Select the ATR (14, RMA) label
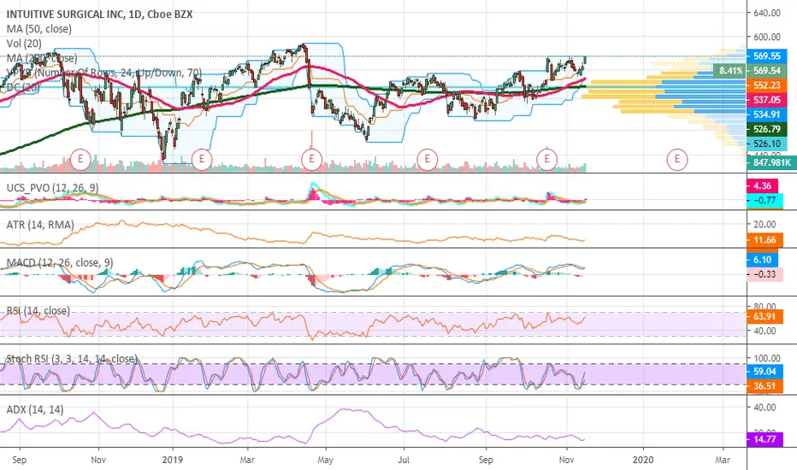 tap(40, 225)
